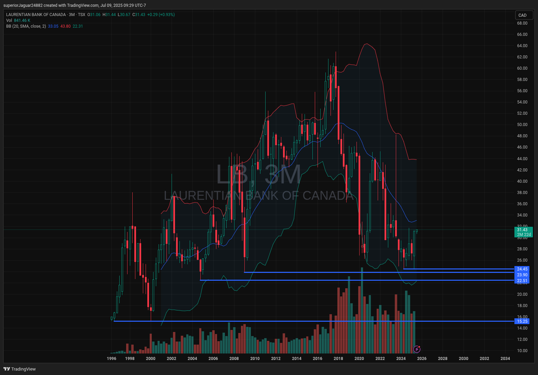Screen dimensions: 538x375
Task: Click the 2024 label on time axis
Action: [401, 359]
